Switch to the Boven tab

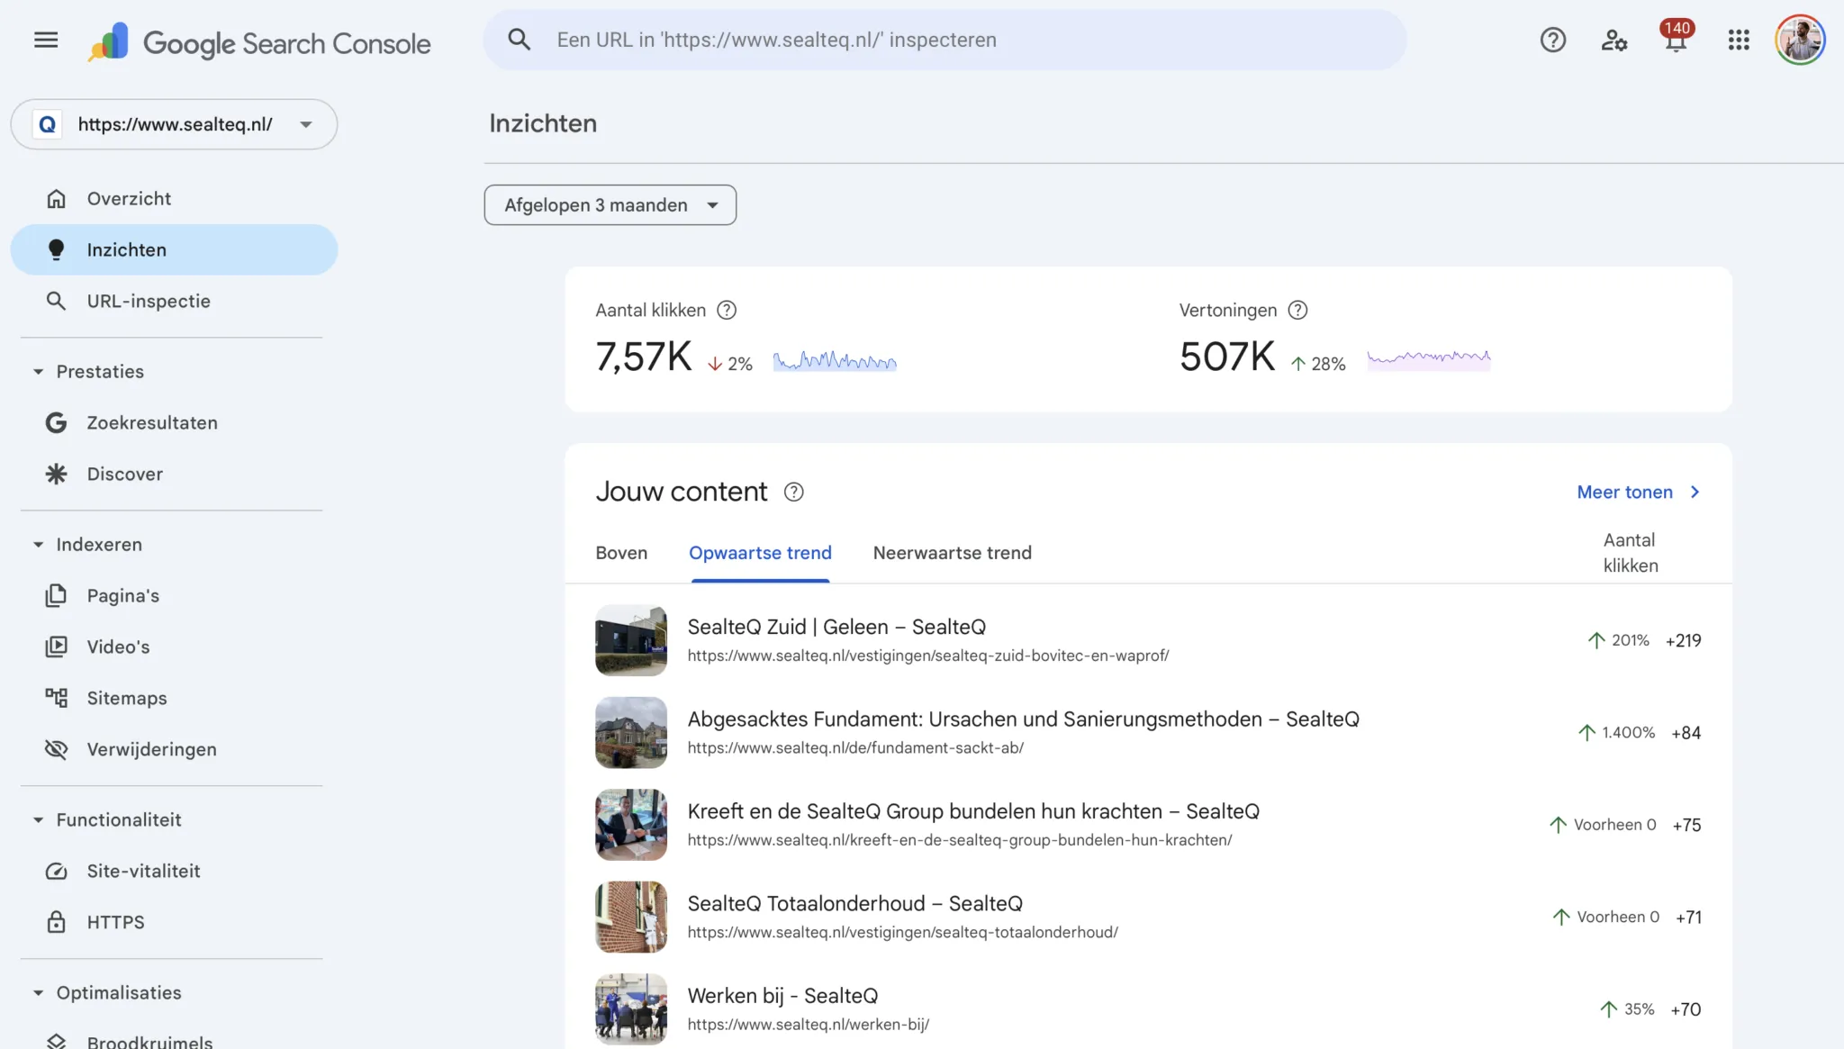click(621, 553)
